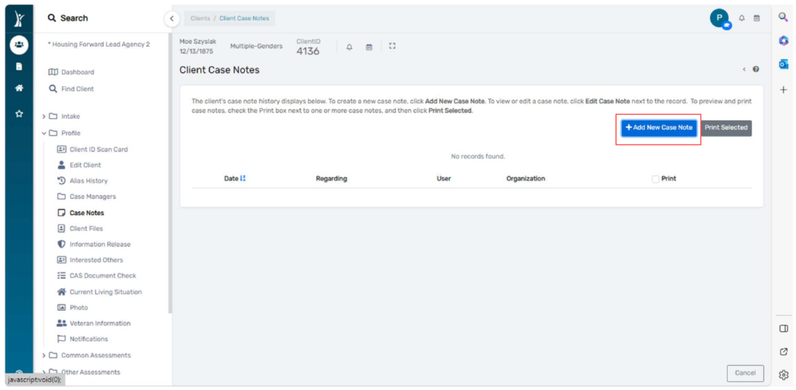796x390 pixels.
Task: Click the user profile avatar P
Action: (719, 19)
